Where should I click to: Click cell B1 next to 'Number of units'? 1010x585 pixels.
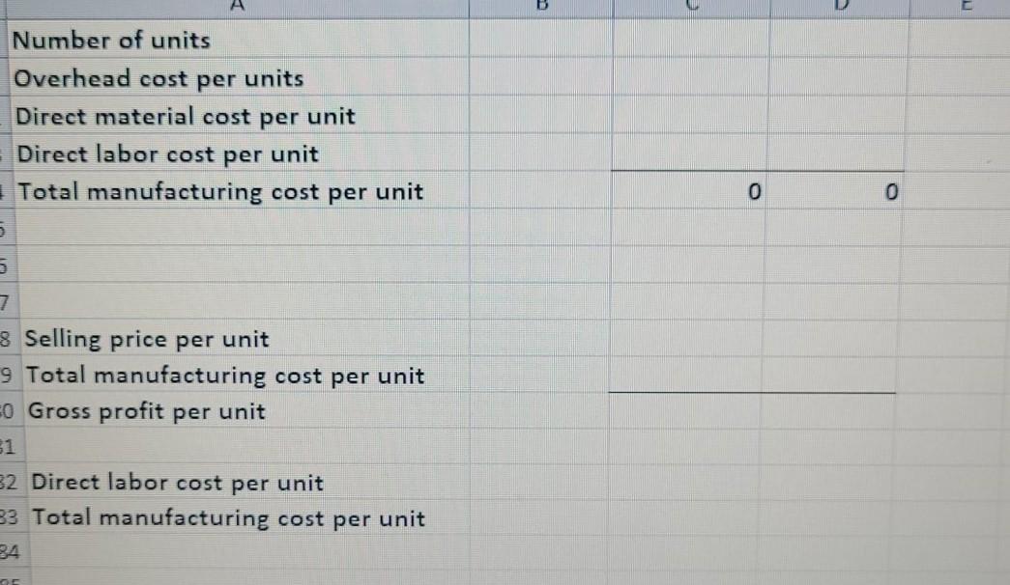[x=541, y=41]
